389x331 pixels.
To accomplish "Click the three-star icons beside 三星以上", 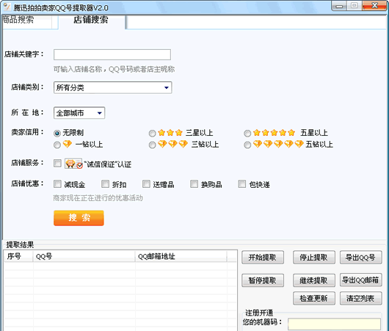I will click(x=170, y=133).
